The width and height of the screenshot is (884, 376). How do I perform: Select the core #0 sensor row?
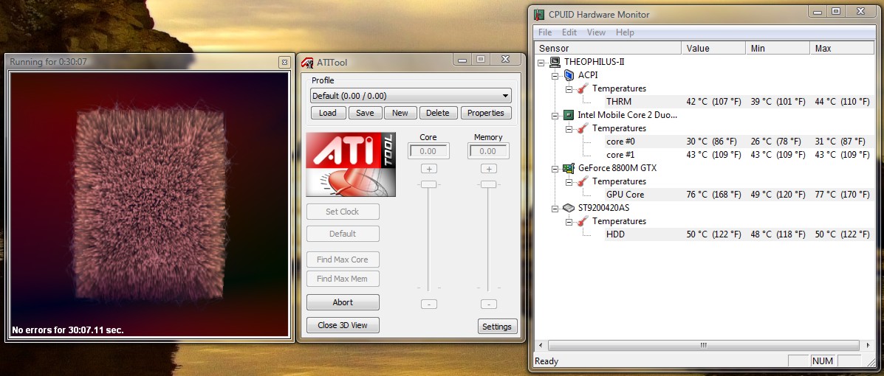pyautogui.click(x=739, y=142)
